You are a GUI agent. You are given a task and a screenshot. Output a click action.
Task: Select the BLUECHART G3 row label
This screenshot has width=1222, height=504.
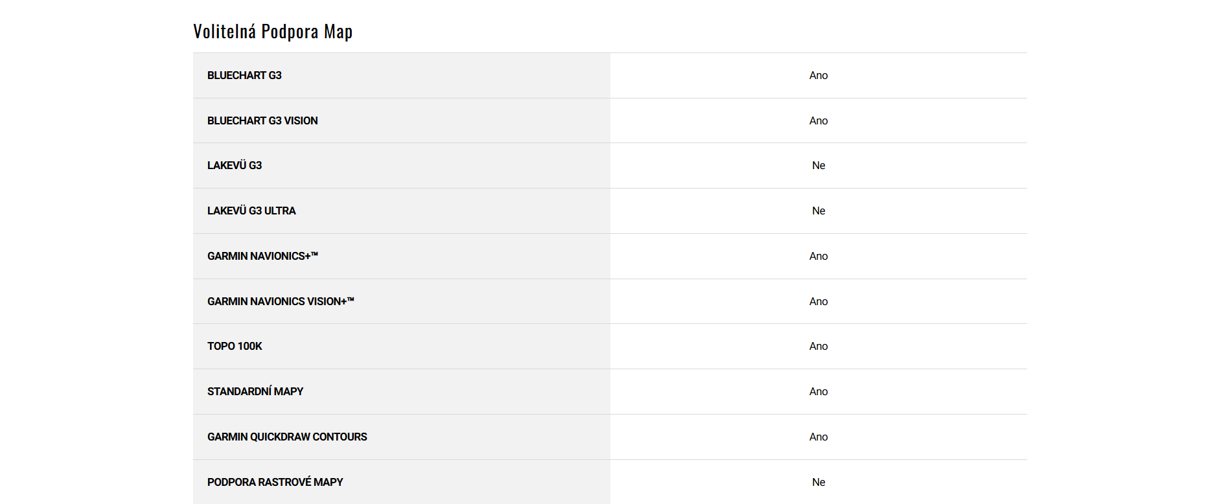(x=244, y=76)
